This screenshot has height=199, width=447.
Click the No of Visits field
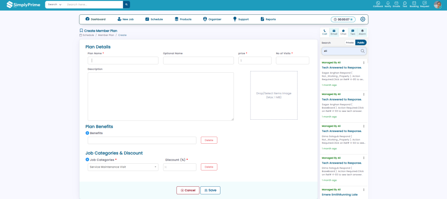pos(292,60)
